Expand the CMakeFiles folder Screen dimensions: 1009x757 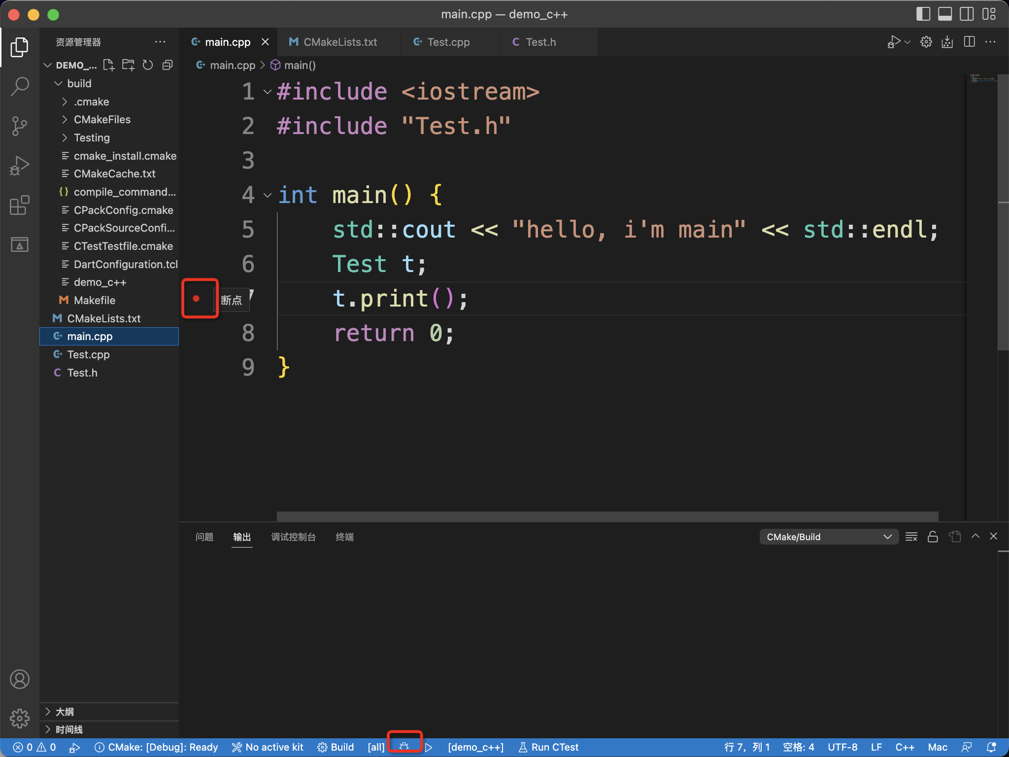tap(65, 119)
